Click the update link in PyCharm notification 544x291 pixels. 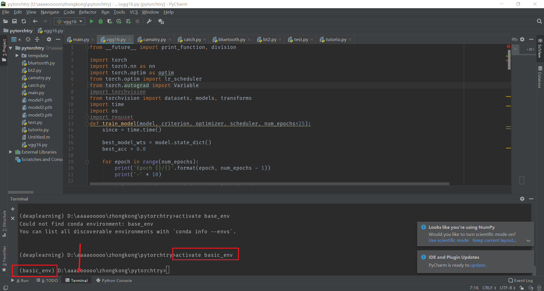pyautogui.click(x=478, y=265)
